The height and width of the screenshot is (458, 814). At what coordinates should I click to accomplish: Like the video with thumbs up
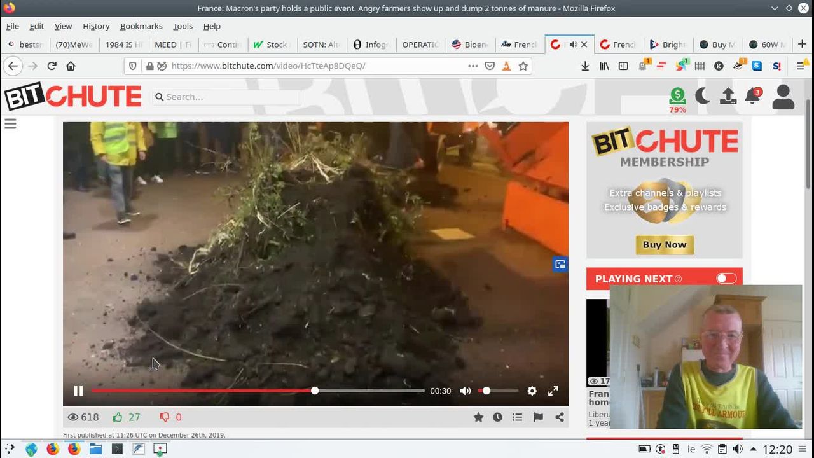click(118, 417)
